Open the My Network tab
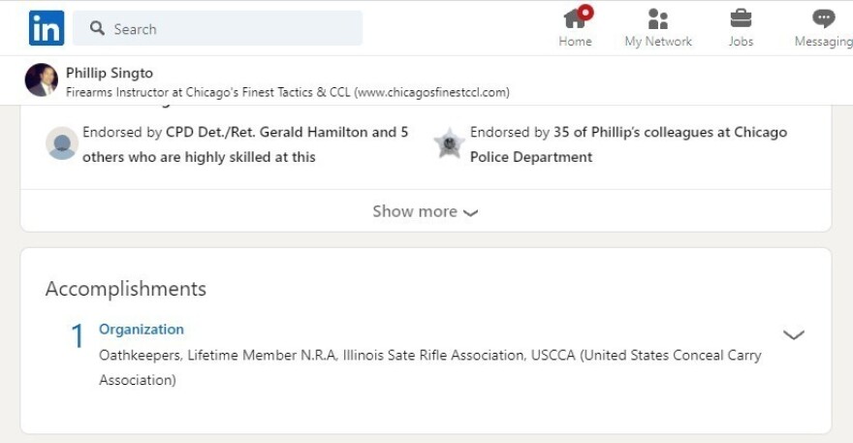853x443 pixels. point(658,28)
